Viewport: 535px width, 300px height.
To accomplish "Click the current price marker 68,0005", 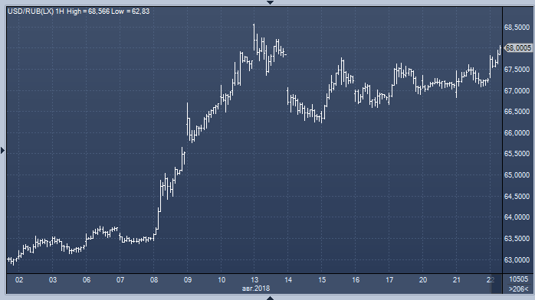I will (x=518, y=48).
